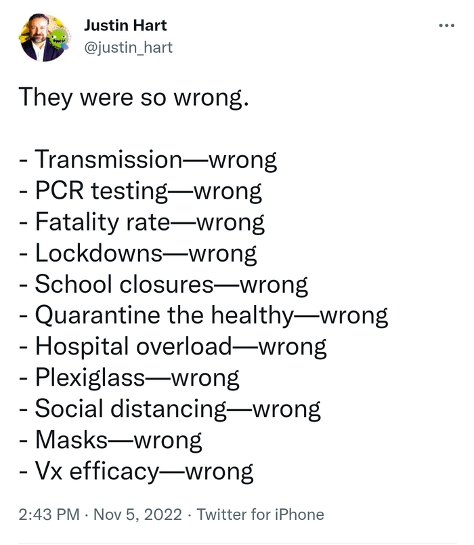Viewport: 474px width, 545px height.
Task: Click the Lockdowns—wrong line
Action: [138, 254]
